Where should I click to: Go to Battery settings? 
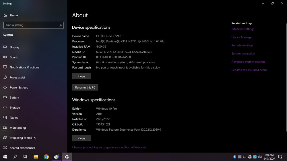(x=34, y=97)
